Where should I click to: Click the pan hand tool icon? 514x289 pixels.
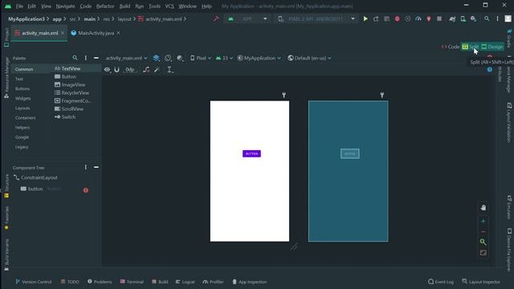[483, 208]
